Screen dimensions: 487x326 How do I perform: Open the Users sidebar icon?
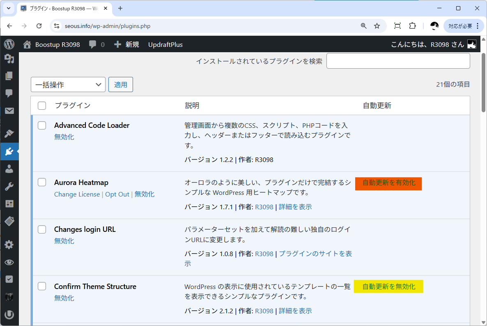pyautogui.click(x=9, y=169)
